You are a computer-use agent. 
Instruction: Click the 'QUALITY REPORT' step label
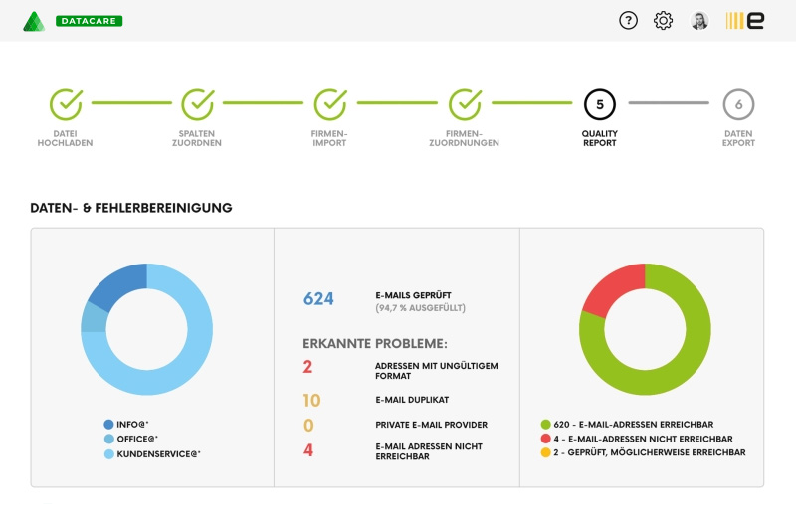pos(600,138)
